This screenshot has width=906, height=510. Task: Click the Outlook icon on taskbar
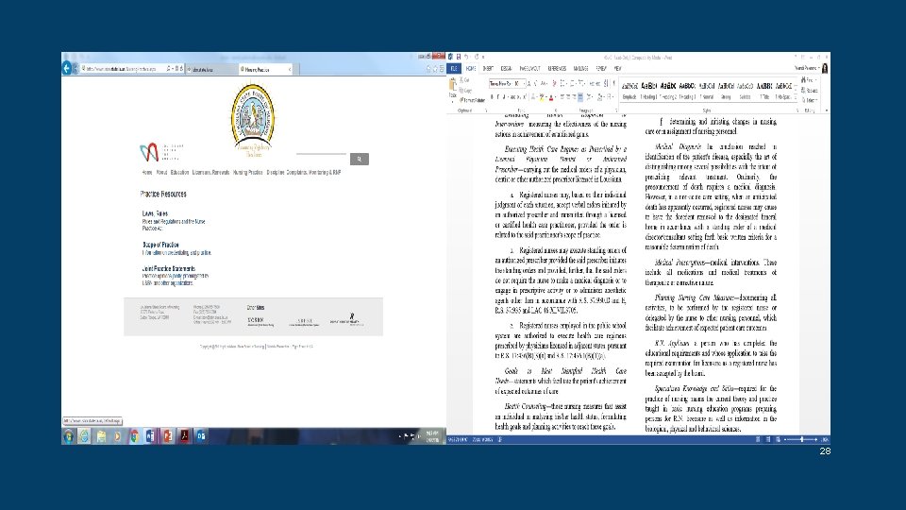tap(201, 436)
